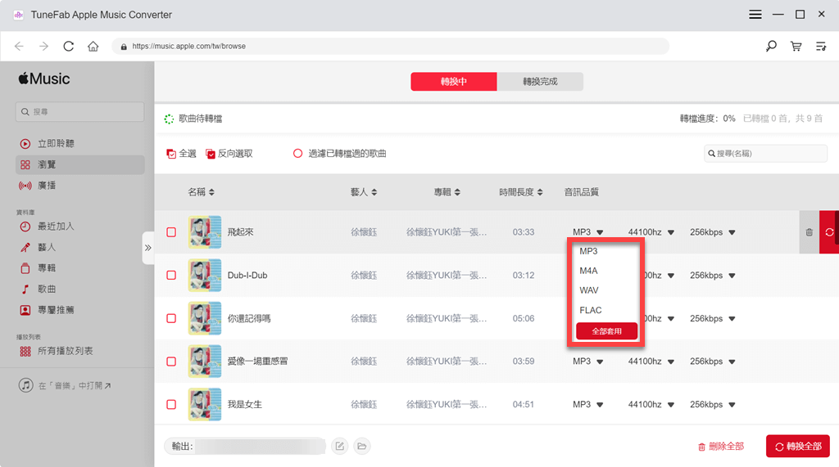
Task: Click the URL address bar
Action: coord(391,47)
